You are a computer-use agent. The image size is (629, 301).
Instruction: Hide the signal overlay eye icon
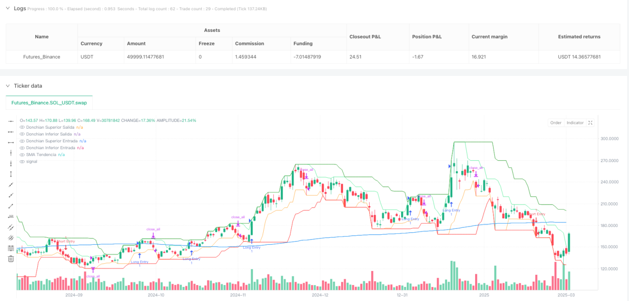[x=22, y=161]
